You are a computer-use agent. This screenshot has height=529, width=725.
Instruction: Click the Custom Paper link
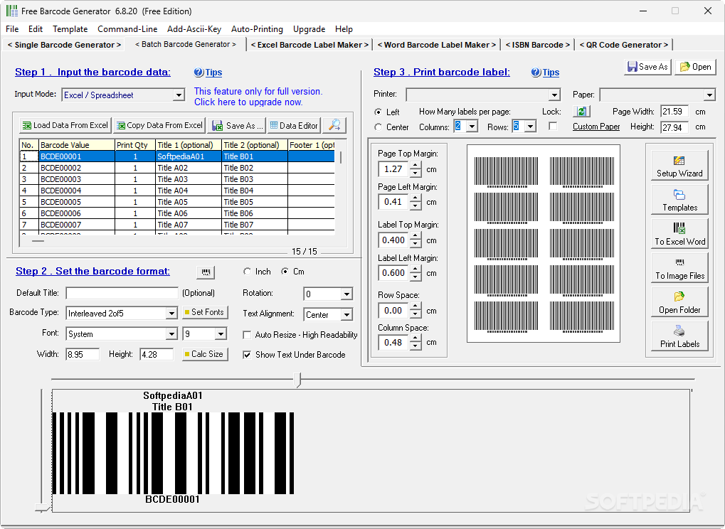(x=596, y=127)
